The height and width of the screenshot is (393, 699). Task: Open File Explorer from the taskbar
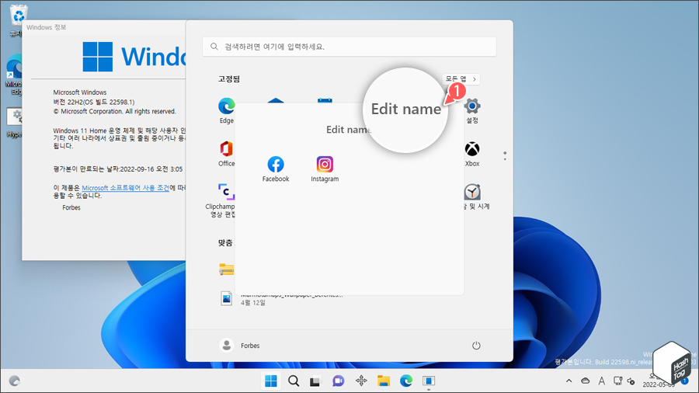pyautogui.click(x=384, y=381)
